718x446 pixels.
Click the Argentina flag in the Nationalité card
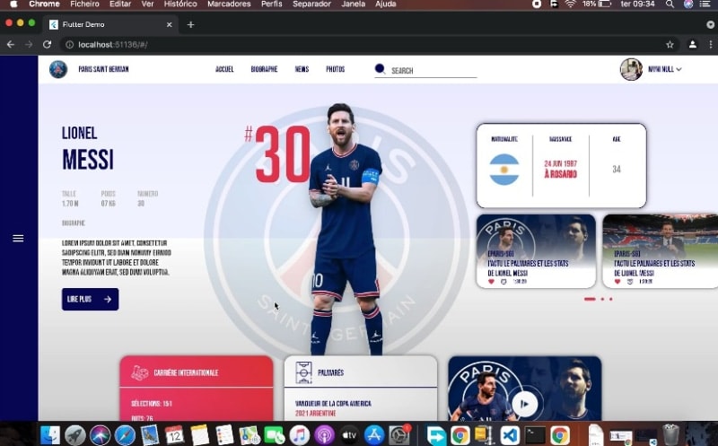pos(503,170)
